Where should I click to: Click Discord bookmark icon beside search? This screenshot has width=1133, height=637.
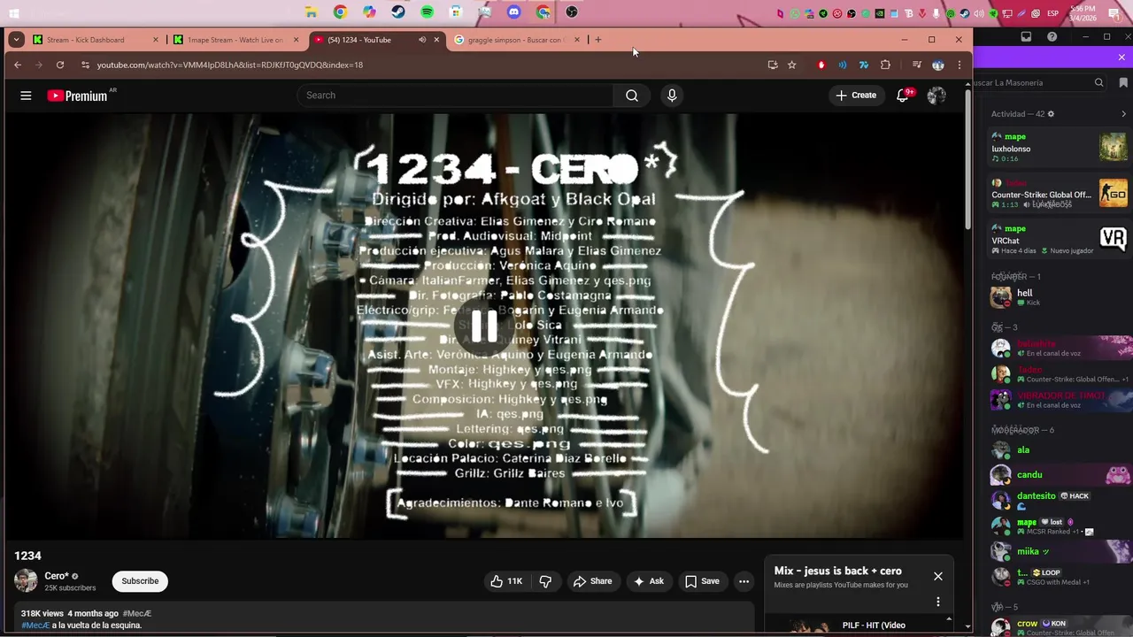[1123, 82]
